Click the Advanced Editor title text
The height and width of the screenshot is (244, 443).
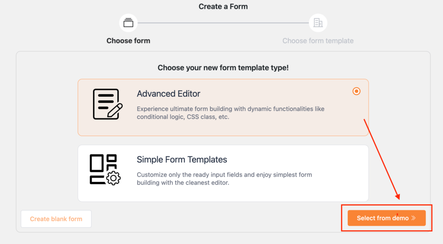point(168,94)
